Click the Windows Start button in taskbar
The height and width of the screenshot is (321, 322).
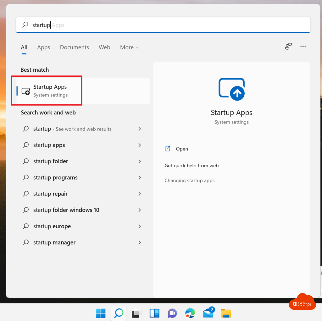click(x=101, y=313)
